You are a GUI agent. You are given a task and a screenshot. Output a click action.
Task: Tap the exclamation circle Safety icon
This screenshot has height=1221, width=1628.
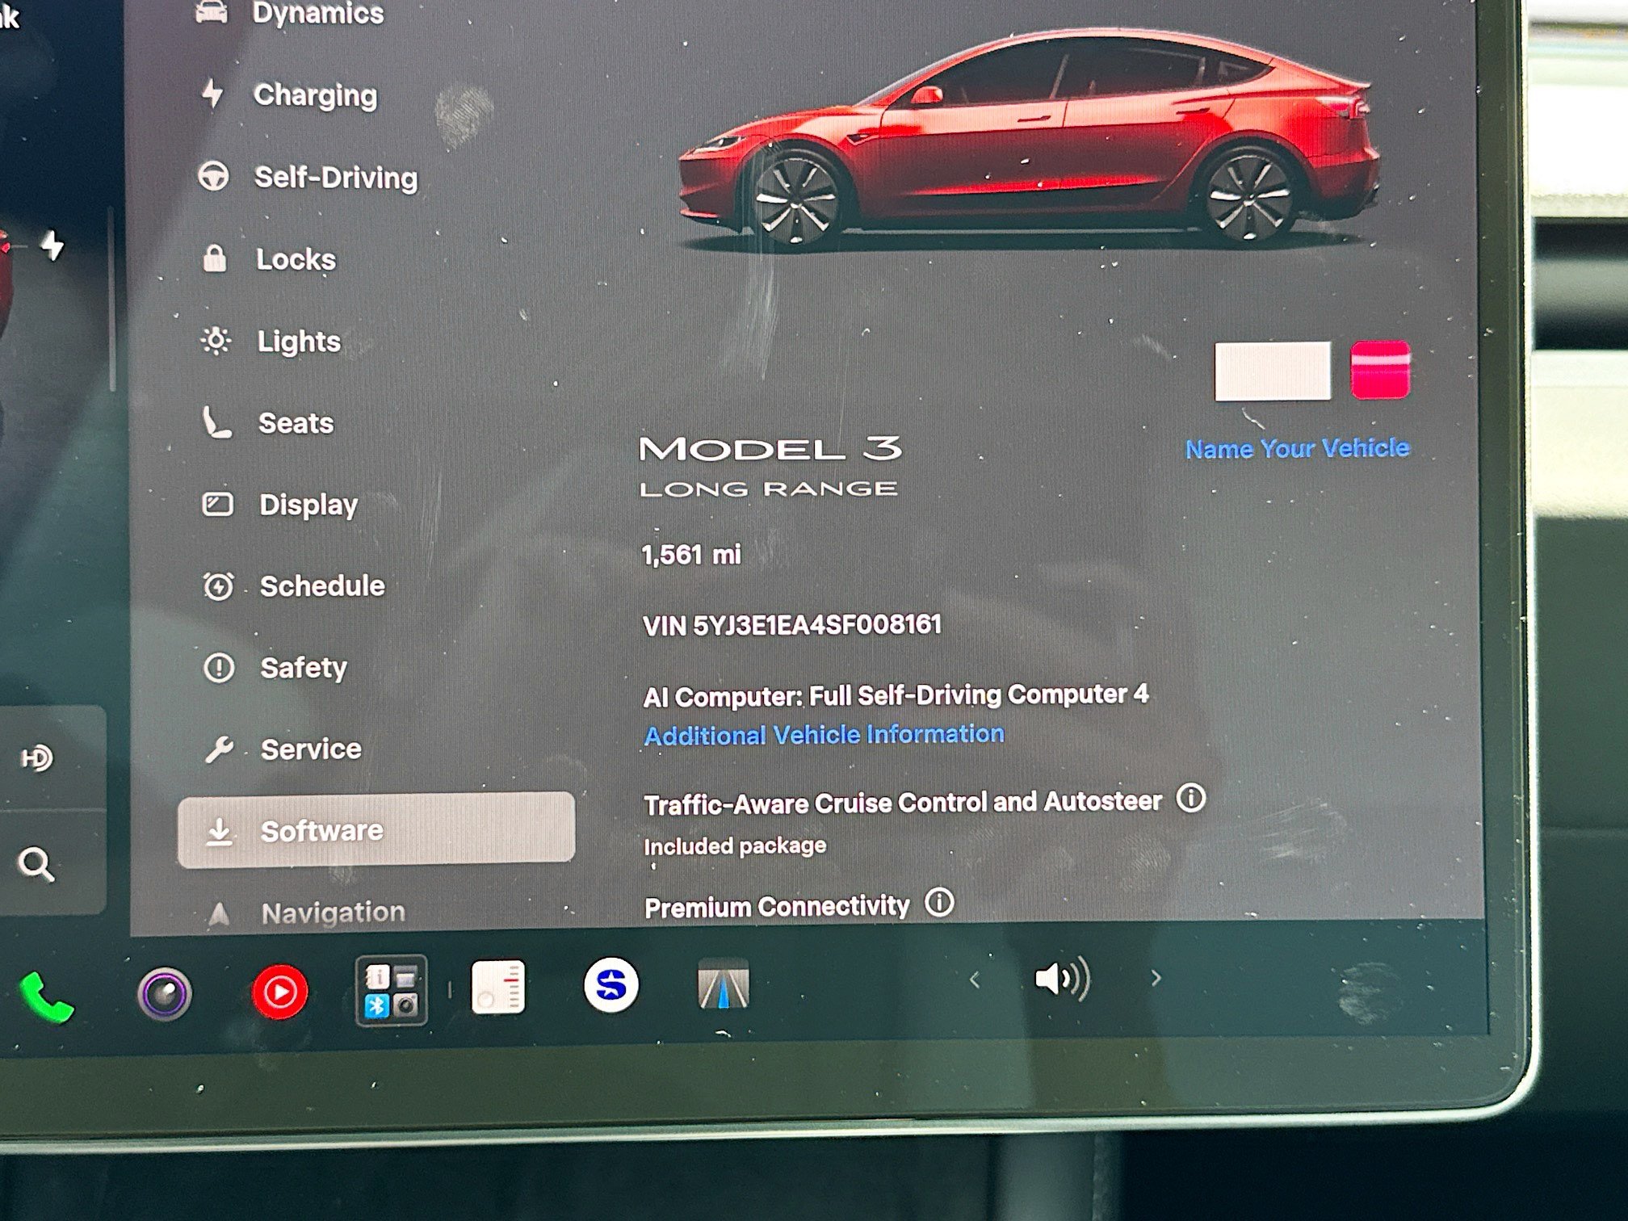tap(219, 668)
